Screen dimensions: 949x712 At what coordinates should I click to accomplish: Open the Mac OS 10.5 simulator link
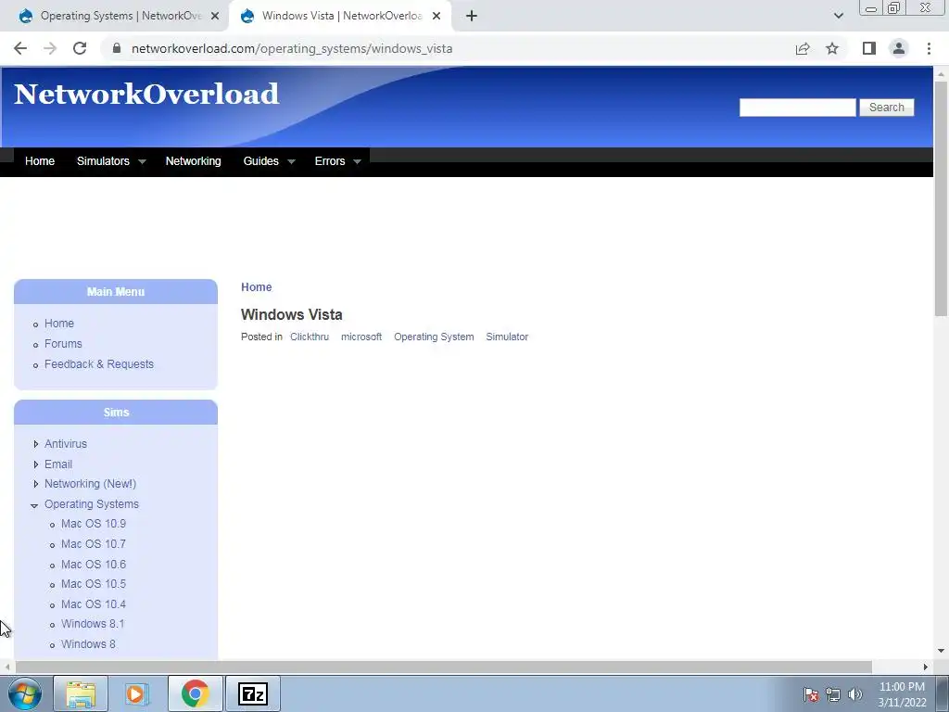click(94, 584)
